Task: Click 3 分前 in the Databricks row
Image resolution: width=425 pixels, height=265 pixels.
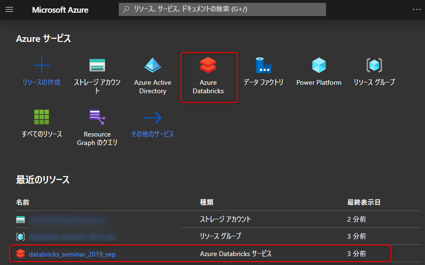Action: [x=356, y=254]
